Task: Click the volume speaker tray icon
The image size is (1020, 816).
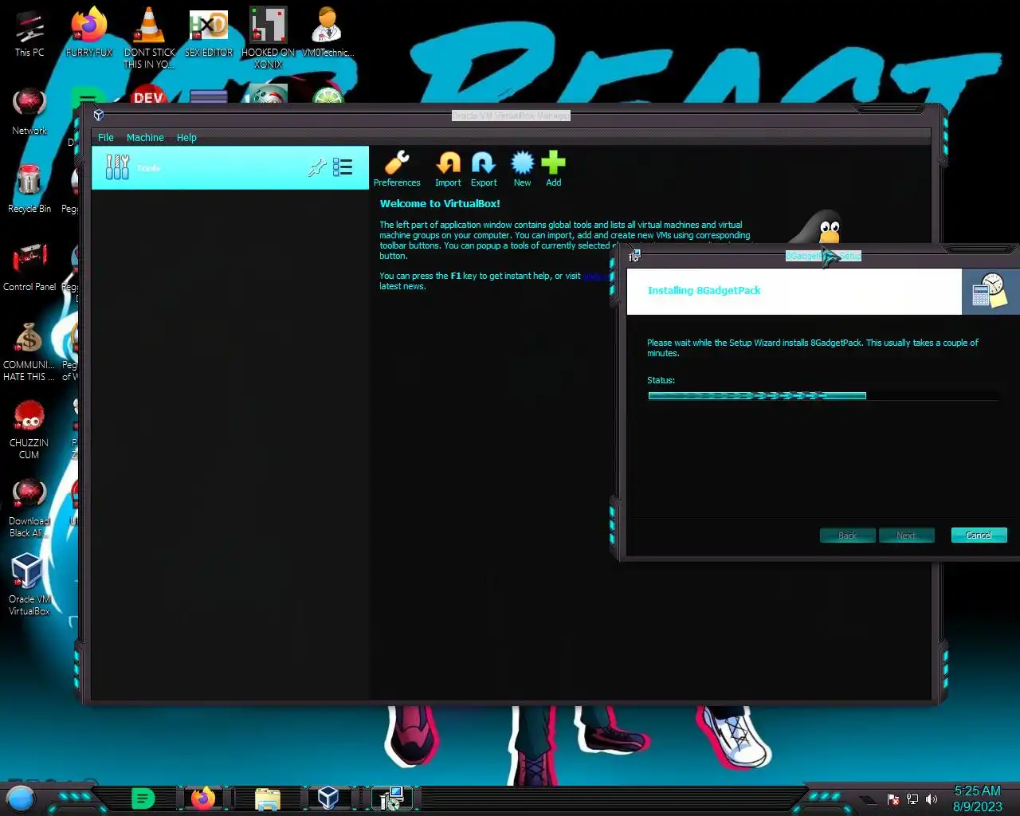Action: click(x=932, y=799)
